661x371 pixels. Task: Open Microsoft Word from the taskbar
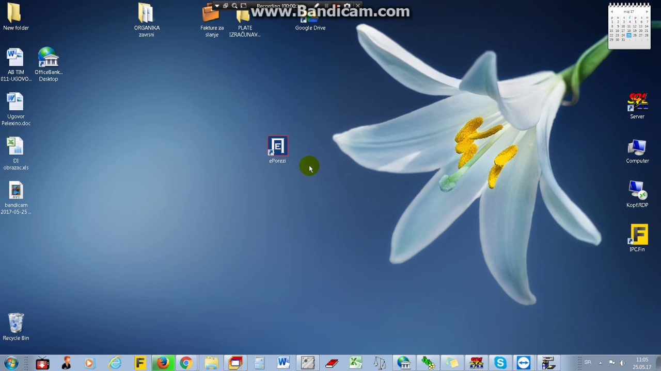tap(283, 363)
